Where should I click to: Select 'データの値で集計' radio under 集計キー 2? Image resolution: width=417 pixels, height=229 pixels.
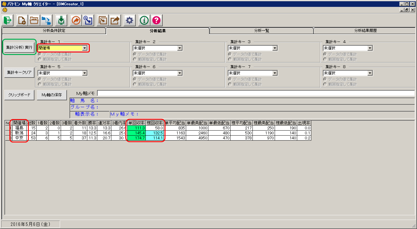coord(135,54)
